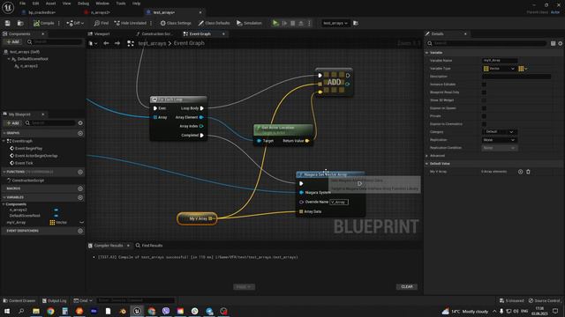
Task: Click the frame skip button
Action: tap(284, 23)
